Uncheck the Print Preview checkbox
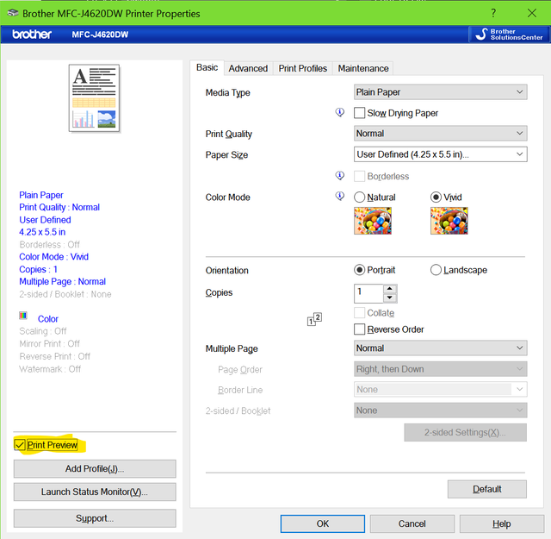 tap(20, 445)
